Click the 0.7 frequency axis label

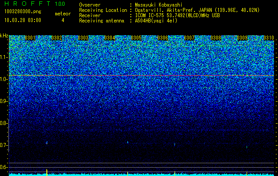coord(4,145)
